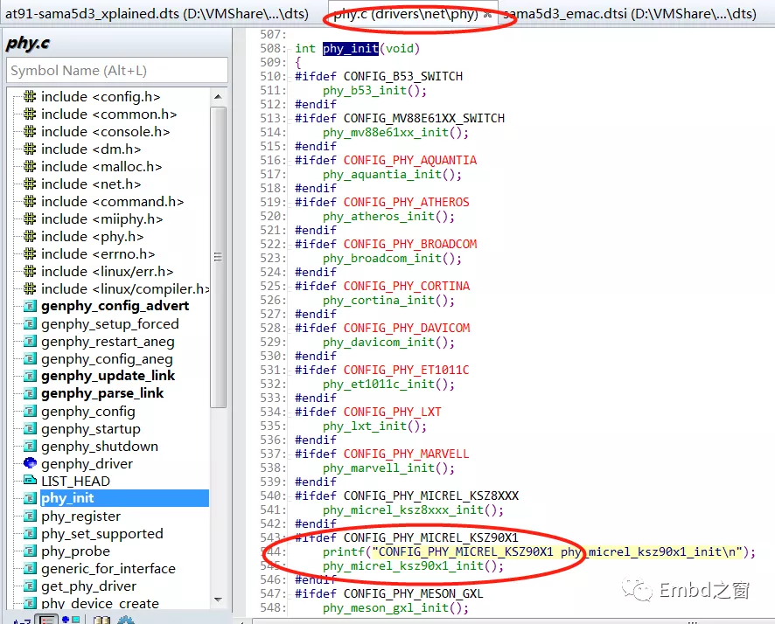Jump to genphy_setup_forced symbol
The width and height of the screenshot is (775, 624).
[x=109, y=324]
